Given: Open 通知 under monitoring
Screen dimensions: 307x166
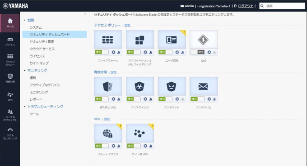Looking at the screenshot, I should tap(33, 78).
